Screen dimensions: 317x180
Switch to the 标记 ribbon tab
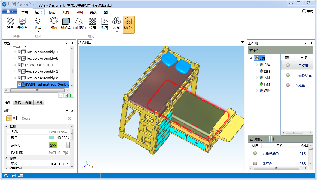(52, 12)
